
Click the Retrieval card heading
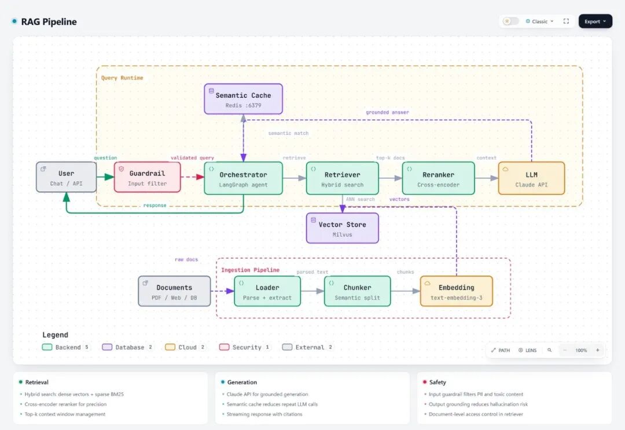tap(36, 382)
